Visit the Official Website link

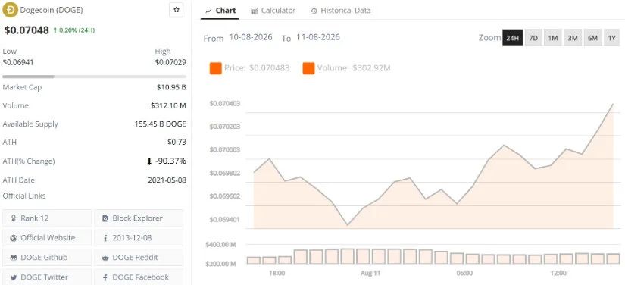(x=47, y=238)
